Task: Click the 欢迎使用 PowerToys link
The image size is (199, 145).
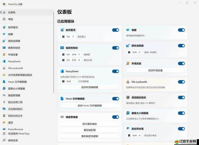Action: click(x=19, y=134)
